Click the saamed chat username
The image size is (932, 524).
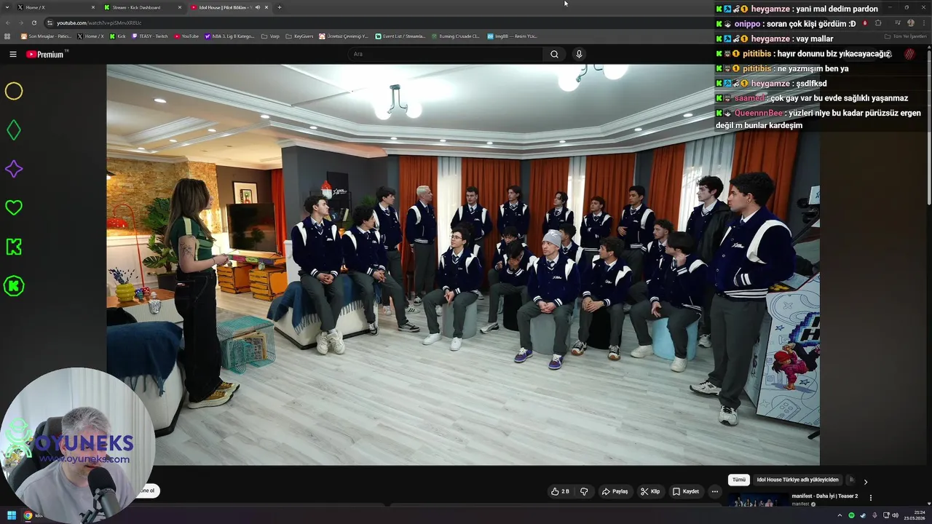click(x=749, y=98)
